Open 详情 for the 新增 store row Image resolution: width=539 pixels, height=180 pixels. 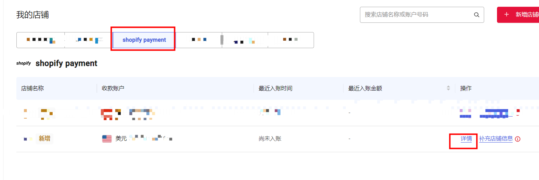[x=466, y=139]
